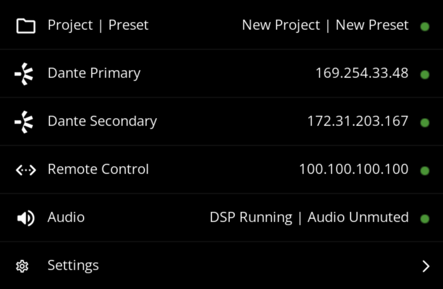Viewport: 443px width, 289px height.
Task: Click the Settings gear icon
Action: 22,266
